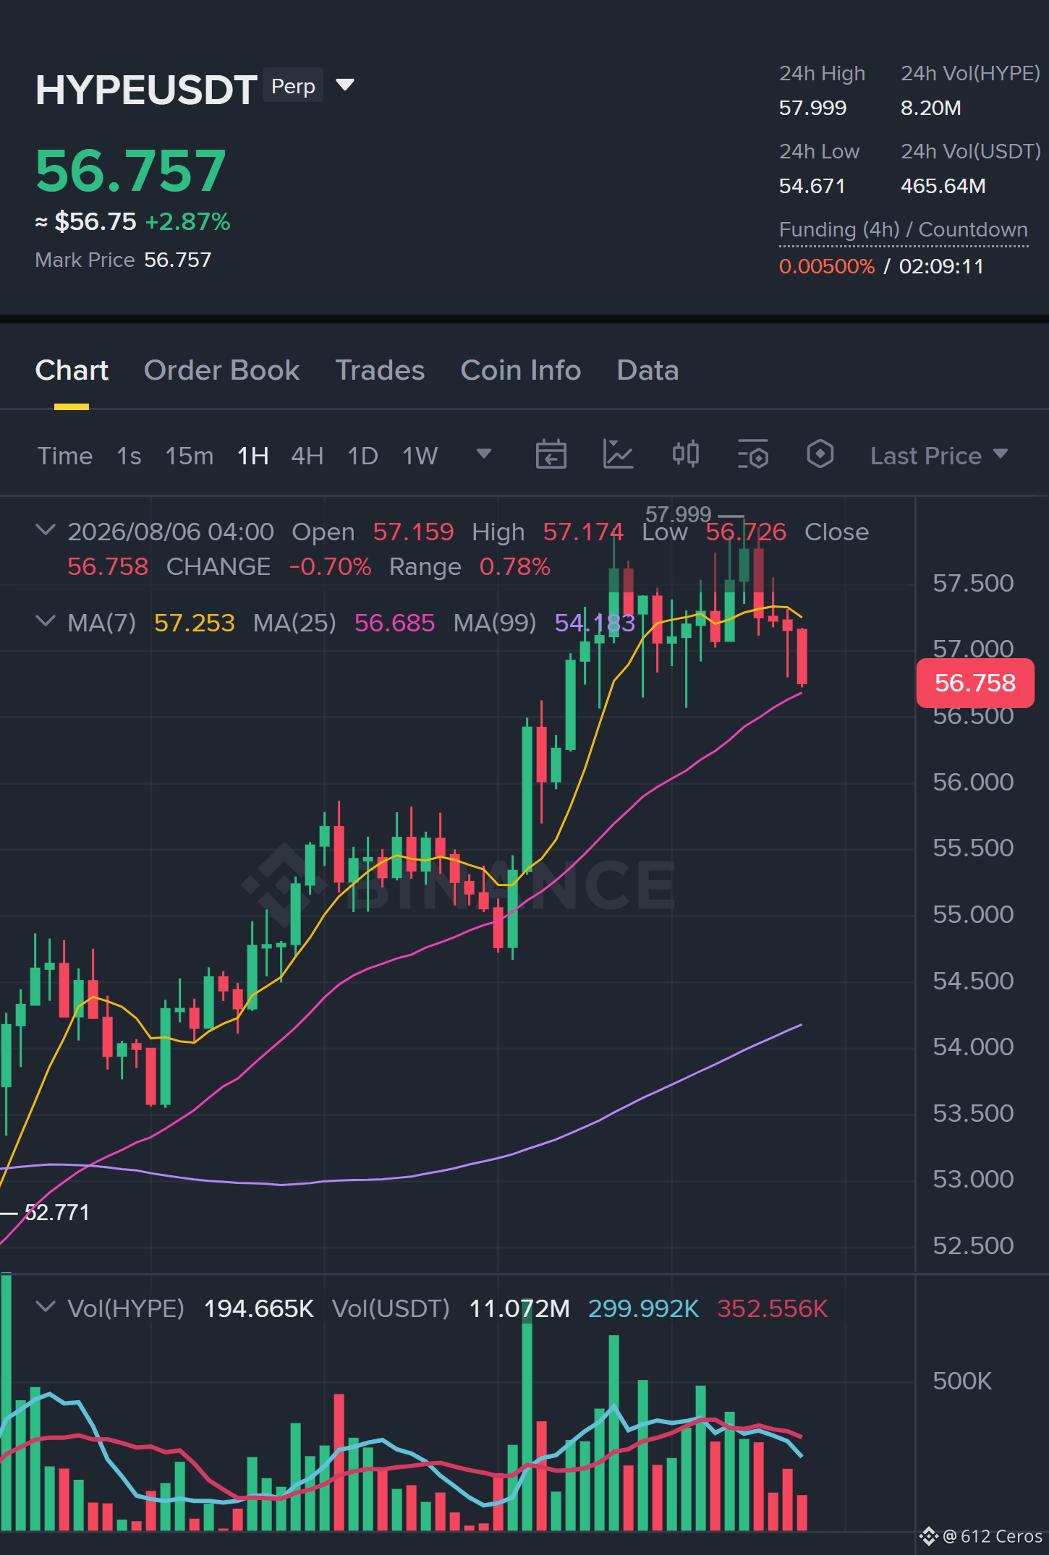Screen dimensions: 1049x1555
Task: Switch to the Chart tab
Action: coord(72,370)
